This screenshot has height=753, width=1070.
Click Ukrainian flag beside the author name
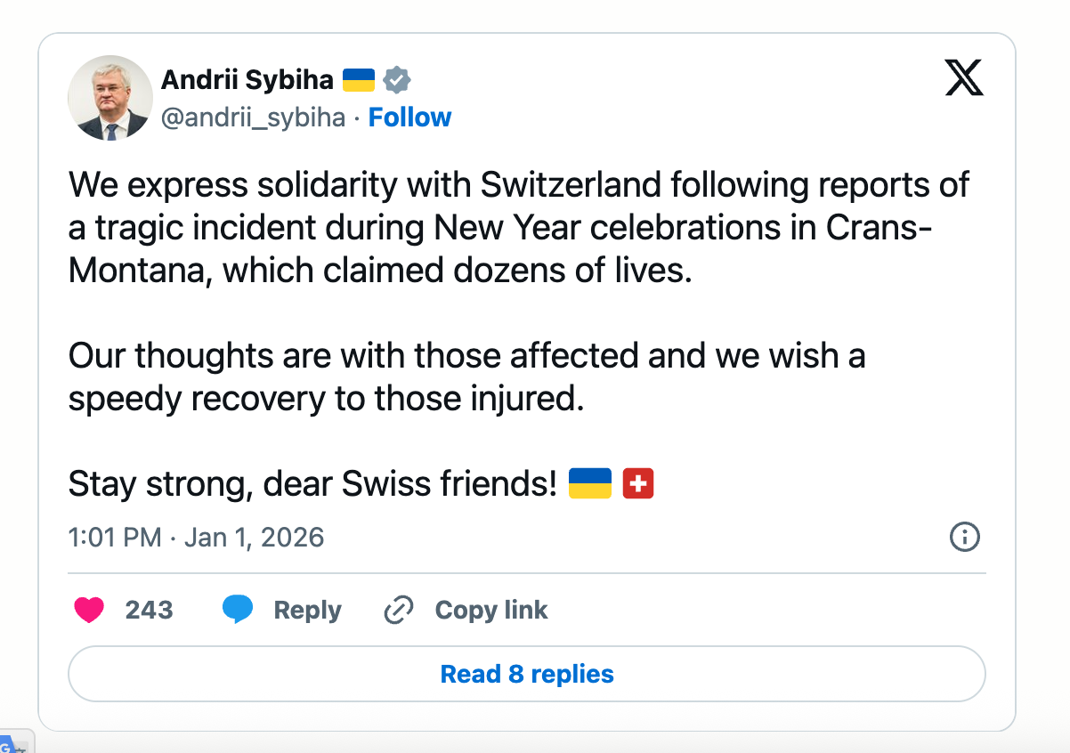358,80
